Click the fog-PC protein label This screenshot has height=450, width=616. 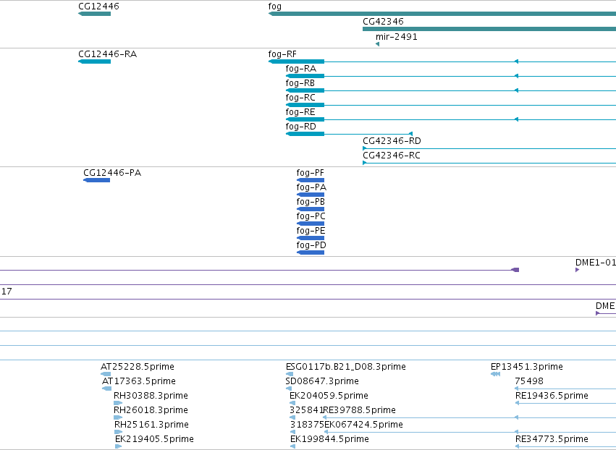point(311,216)
